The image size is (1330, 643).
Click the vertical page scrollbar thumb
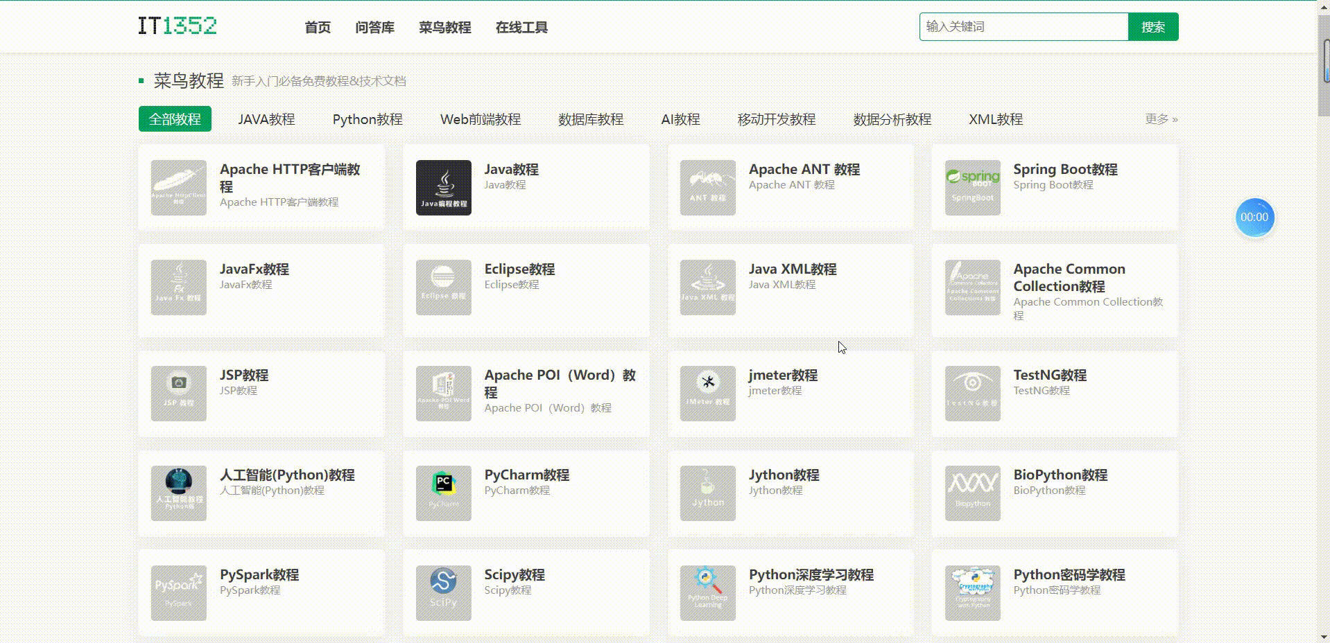1324,66
